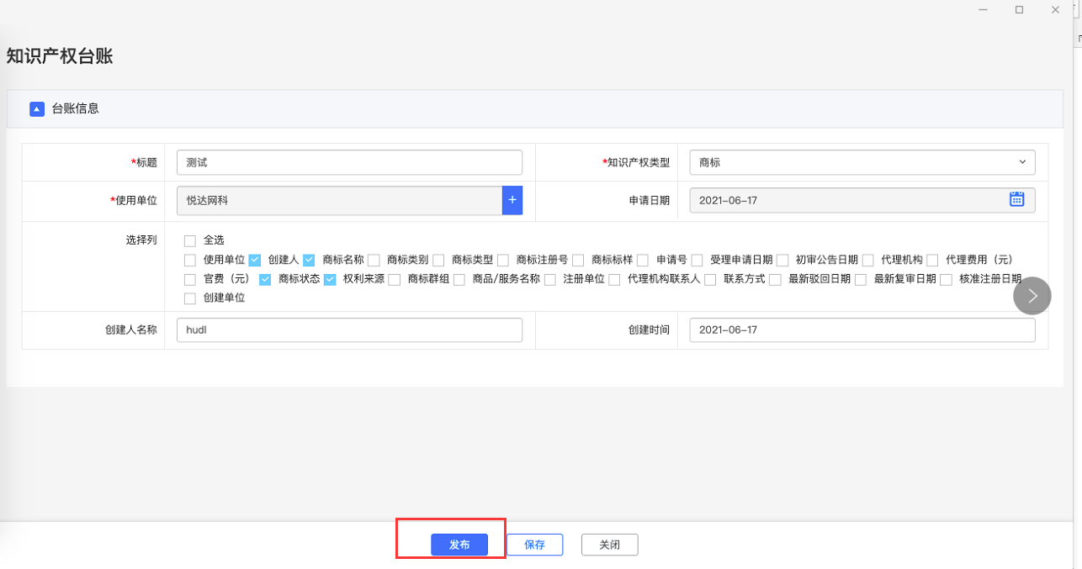Click the round gray next-arrow button

click(x=1032, y=296)
